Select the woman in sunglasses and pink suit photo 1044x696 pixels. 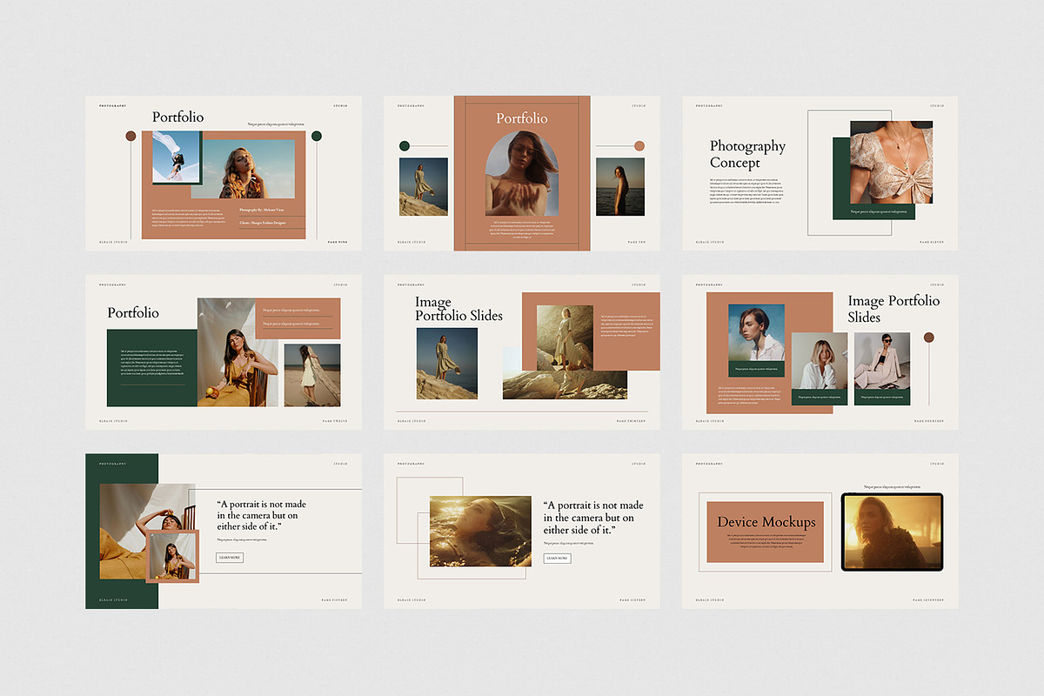(882, 361)
